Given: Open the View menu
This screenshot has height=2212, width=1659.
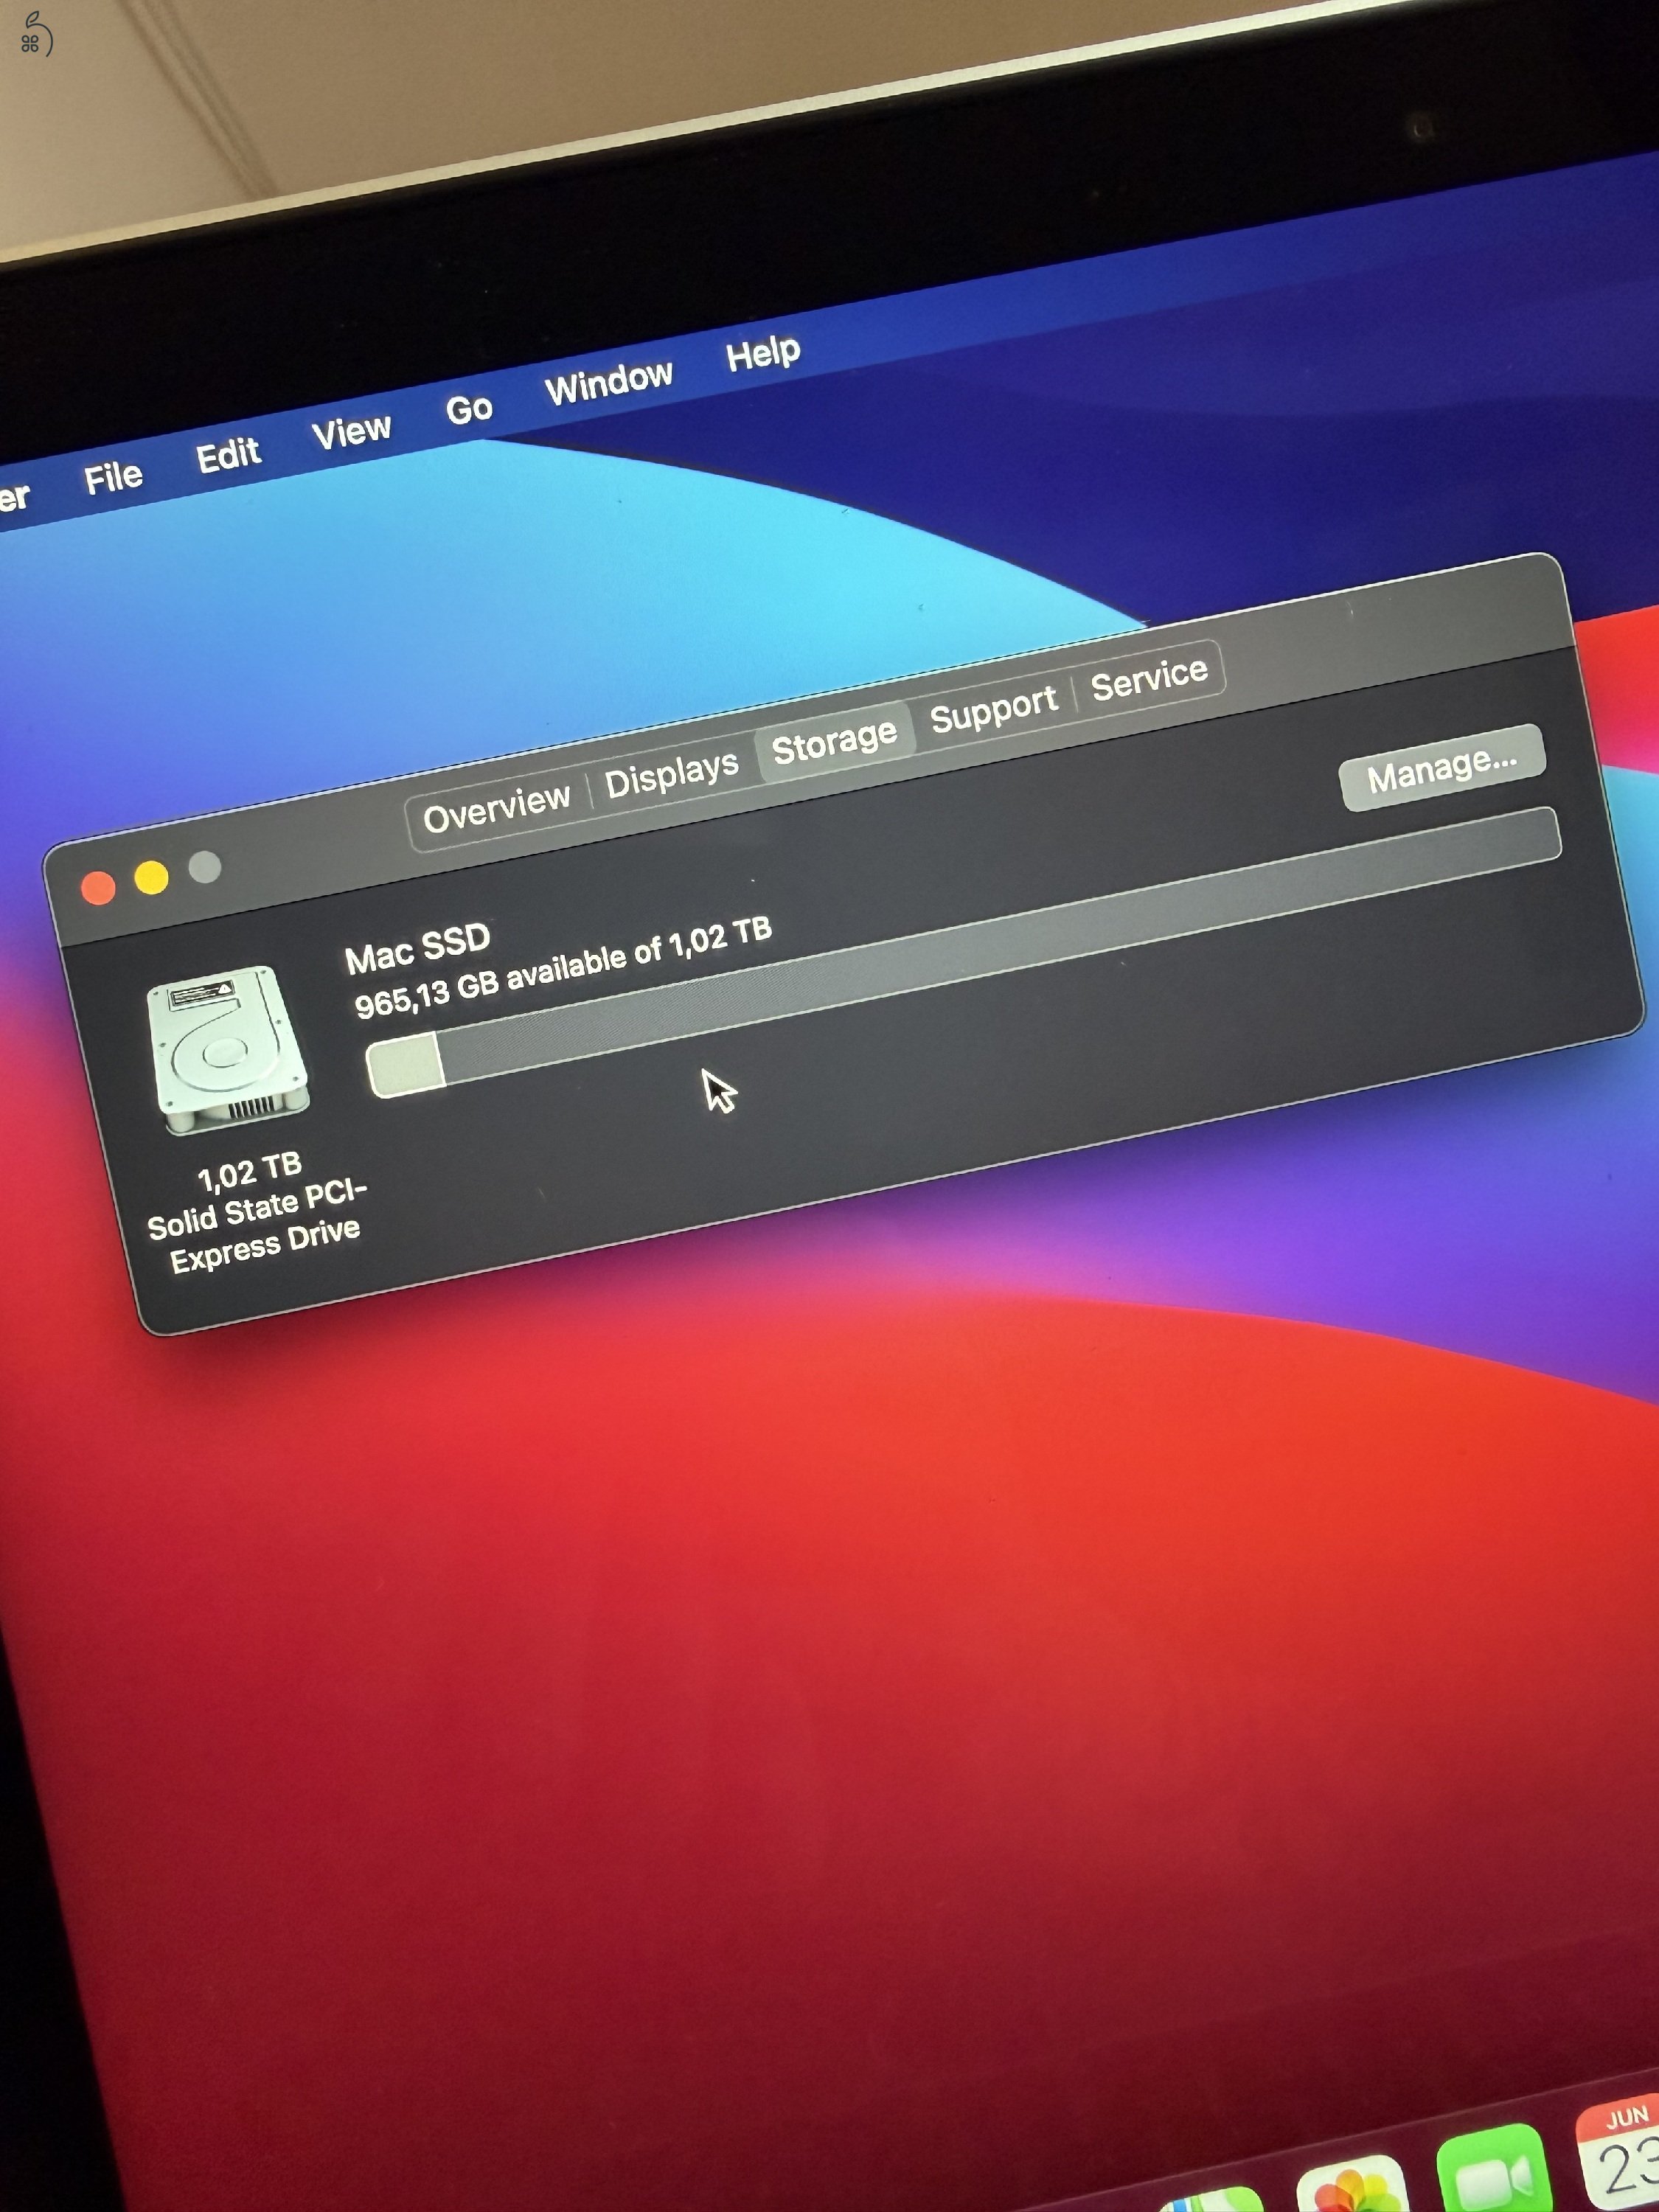Looking at the screenshot, I should (x=351, y=431).
